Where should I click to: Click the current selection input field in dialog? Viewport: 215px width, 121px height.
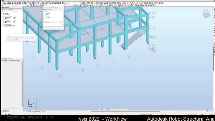tap(52, 24)
